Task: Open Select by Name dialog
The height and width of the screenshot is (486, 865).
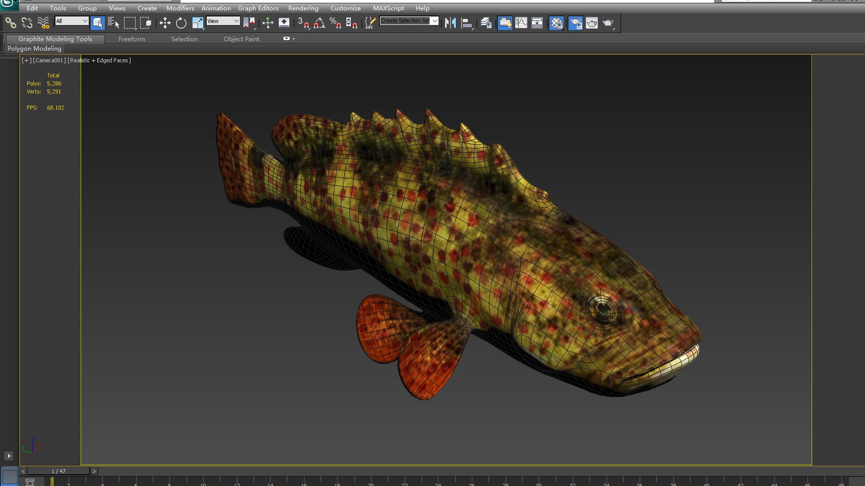Action: [x=114, y=22]
